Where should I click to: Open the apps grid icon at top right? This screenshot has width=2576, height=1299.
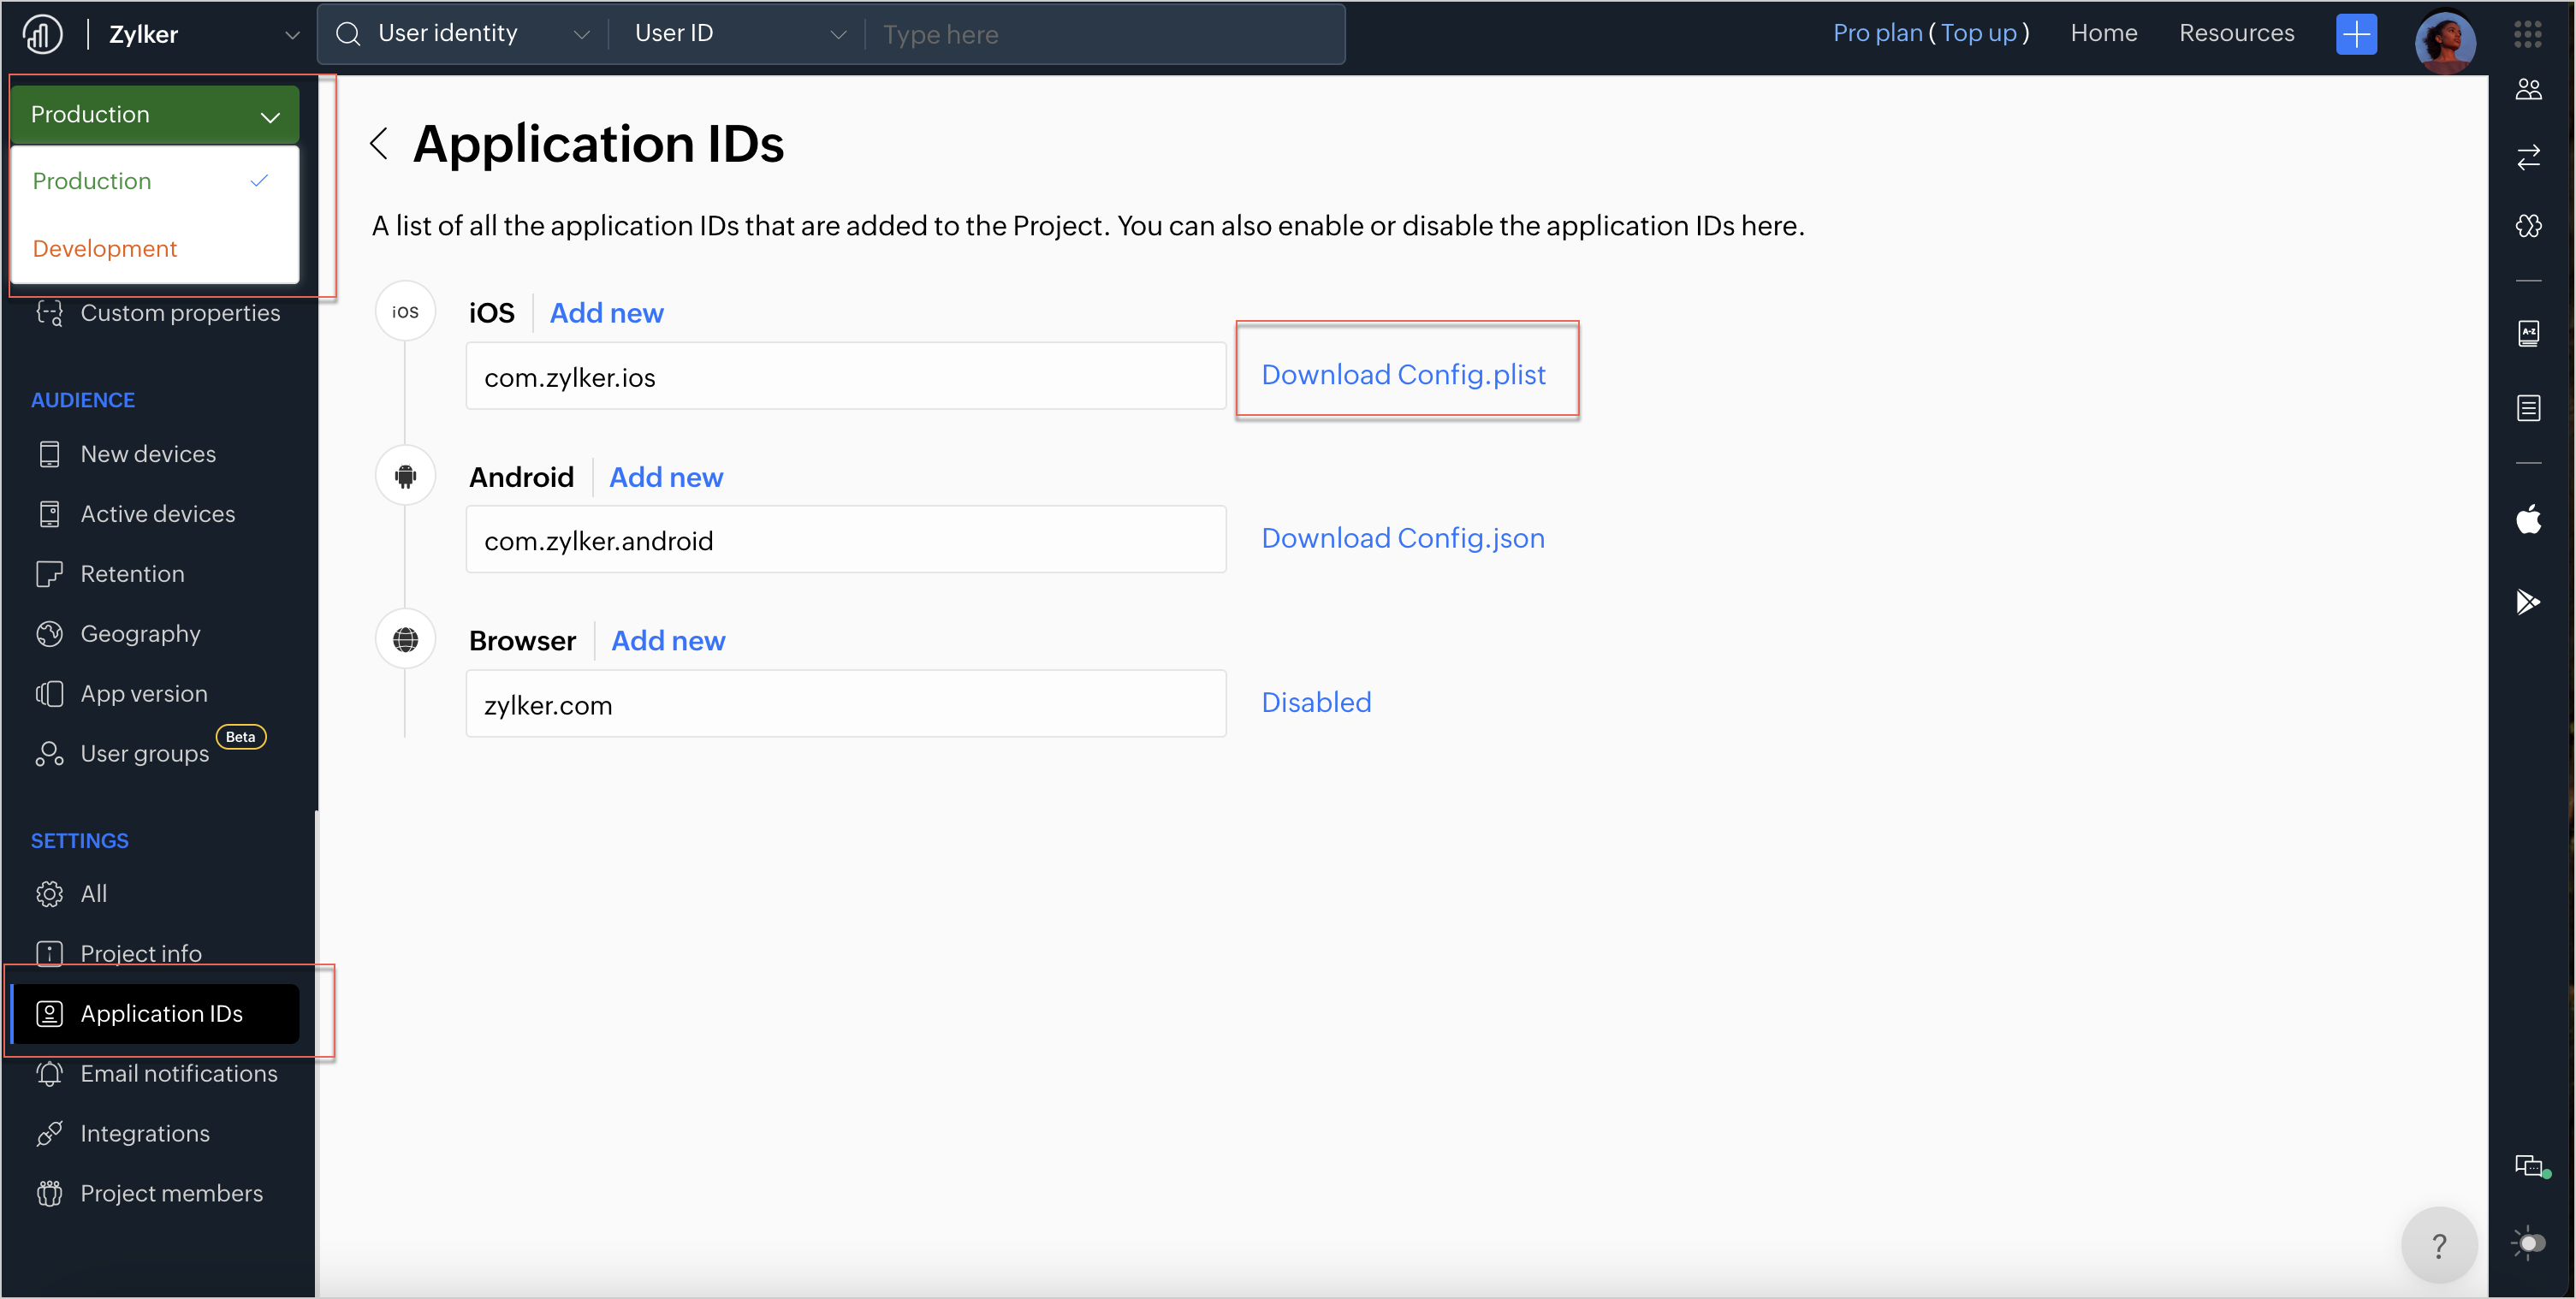click(2527, 34)
